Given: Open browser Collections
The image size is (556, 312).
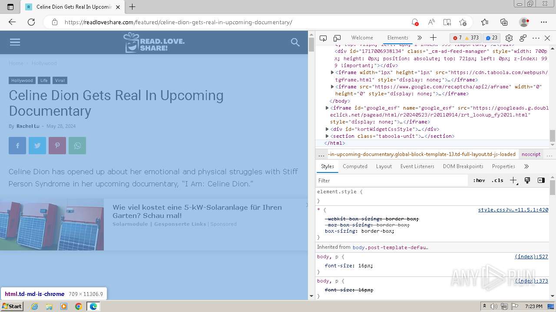Looking at the screenshot, I should click(504, 22).
